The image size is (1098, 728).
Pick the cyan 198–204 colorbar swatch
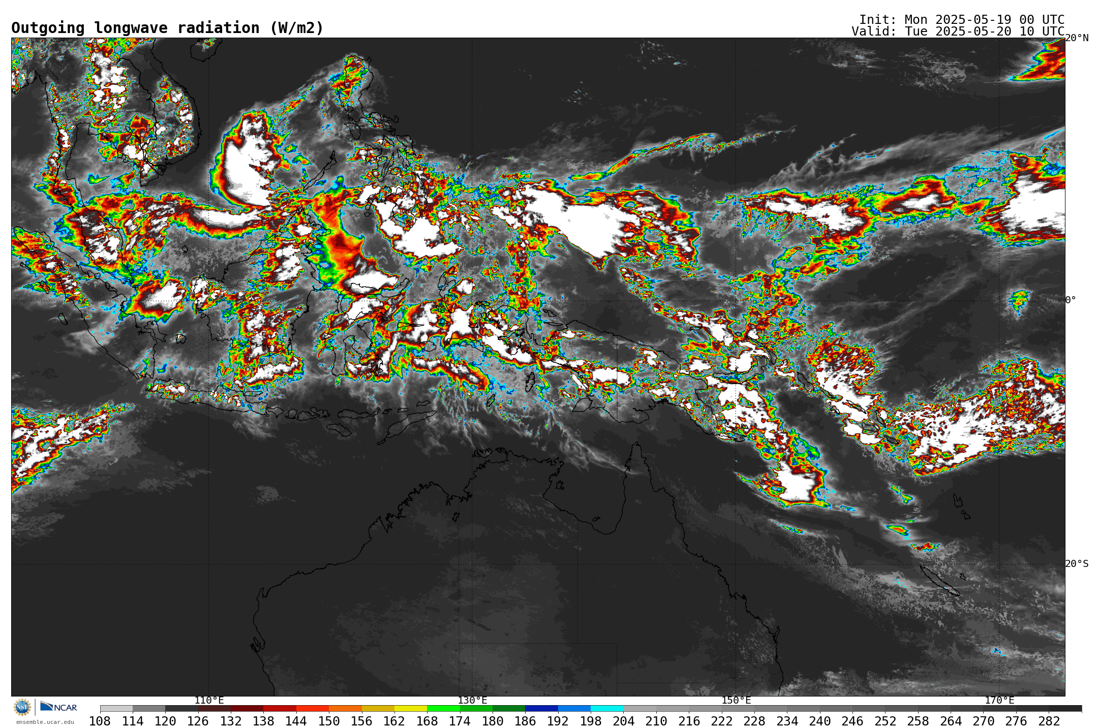pos(607,709)
